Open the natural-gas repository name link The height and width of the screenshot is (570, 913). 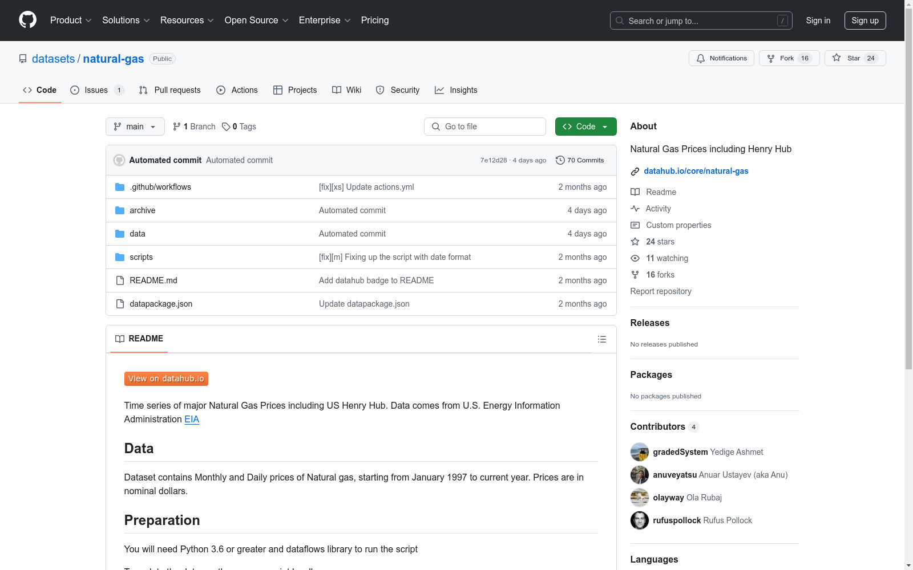114,59
